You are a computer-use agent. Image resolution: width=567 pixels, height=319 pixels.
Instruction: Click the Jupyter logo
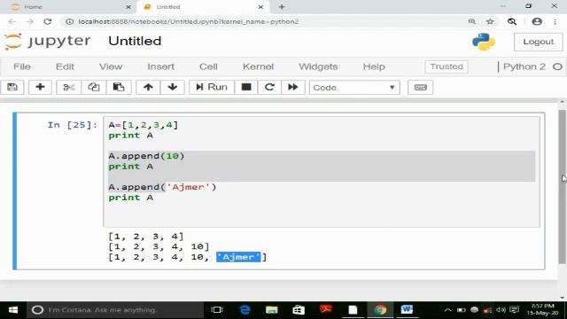(47, 41)
